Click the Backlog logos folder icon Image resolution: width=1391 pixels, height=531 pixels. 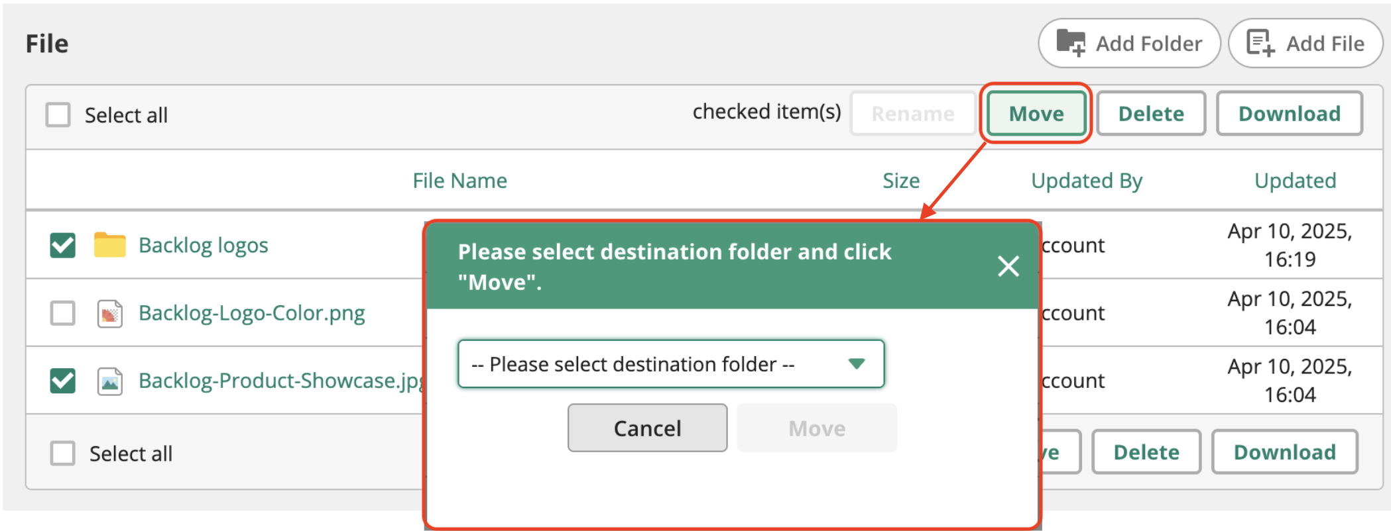[110, 244]
